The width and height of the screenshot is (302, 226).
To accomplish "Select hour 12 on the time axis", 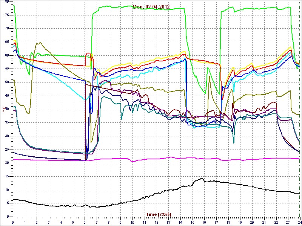I will click(156, 222).
